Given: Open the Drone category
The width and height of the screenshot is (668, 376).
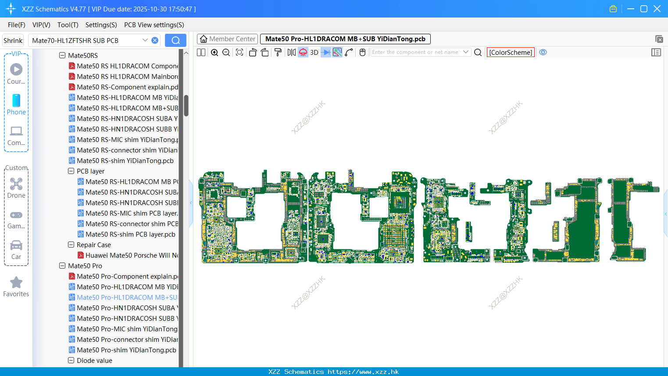Looking at the screenshot, I should point(16,188).
